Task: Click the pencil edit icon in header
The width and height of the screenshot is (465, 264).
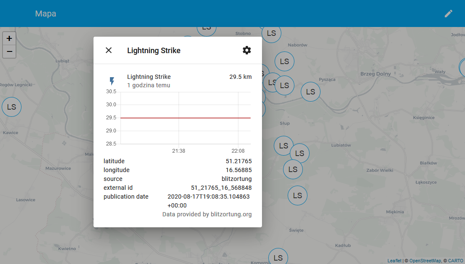Action: pos(449,13)
